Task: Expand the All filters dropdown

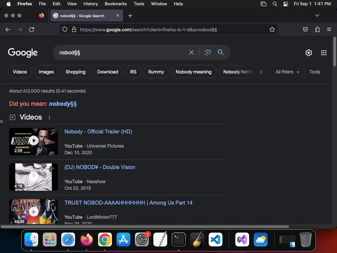Action: pos(287,72)
